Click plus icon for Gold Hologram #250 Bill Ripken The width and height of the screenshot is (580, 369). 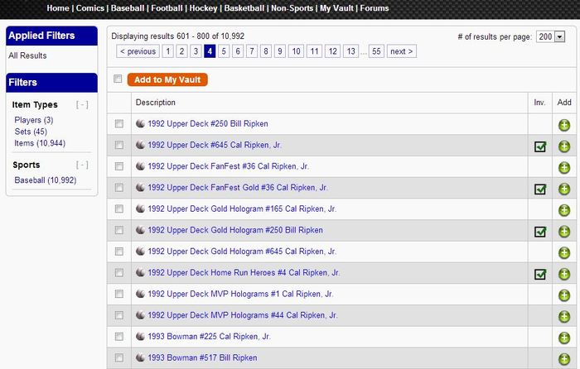point(564,232)
